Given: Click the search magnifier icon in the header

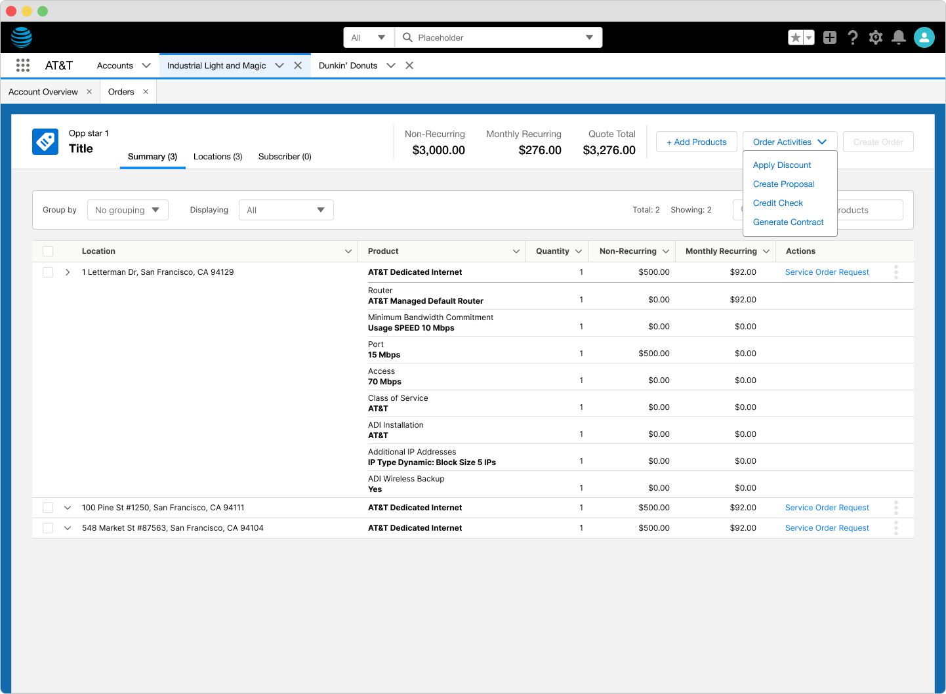Looking at the screenshot, I should (407, 37).
